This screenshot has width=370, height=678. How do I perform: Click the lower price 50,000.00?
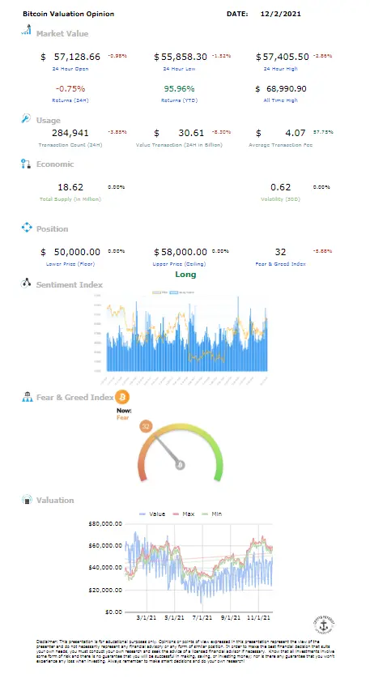(x=77, y=252)
